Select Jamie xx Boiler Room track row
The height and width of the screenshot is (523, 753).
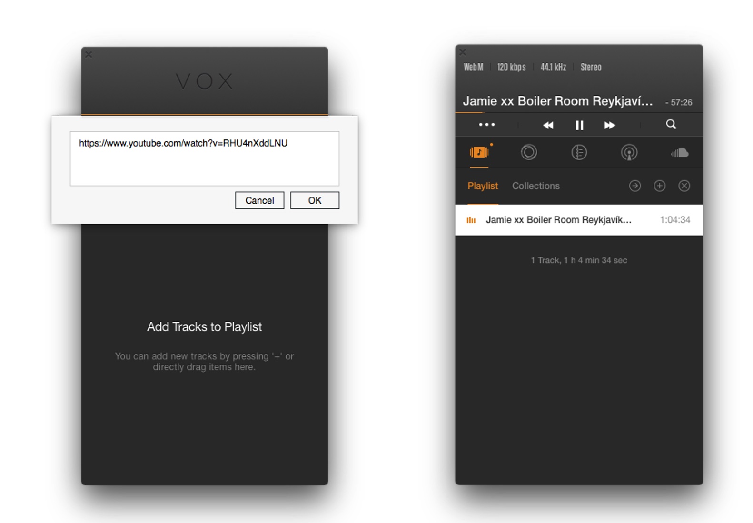[x=579, y=220]
